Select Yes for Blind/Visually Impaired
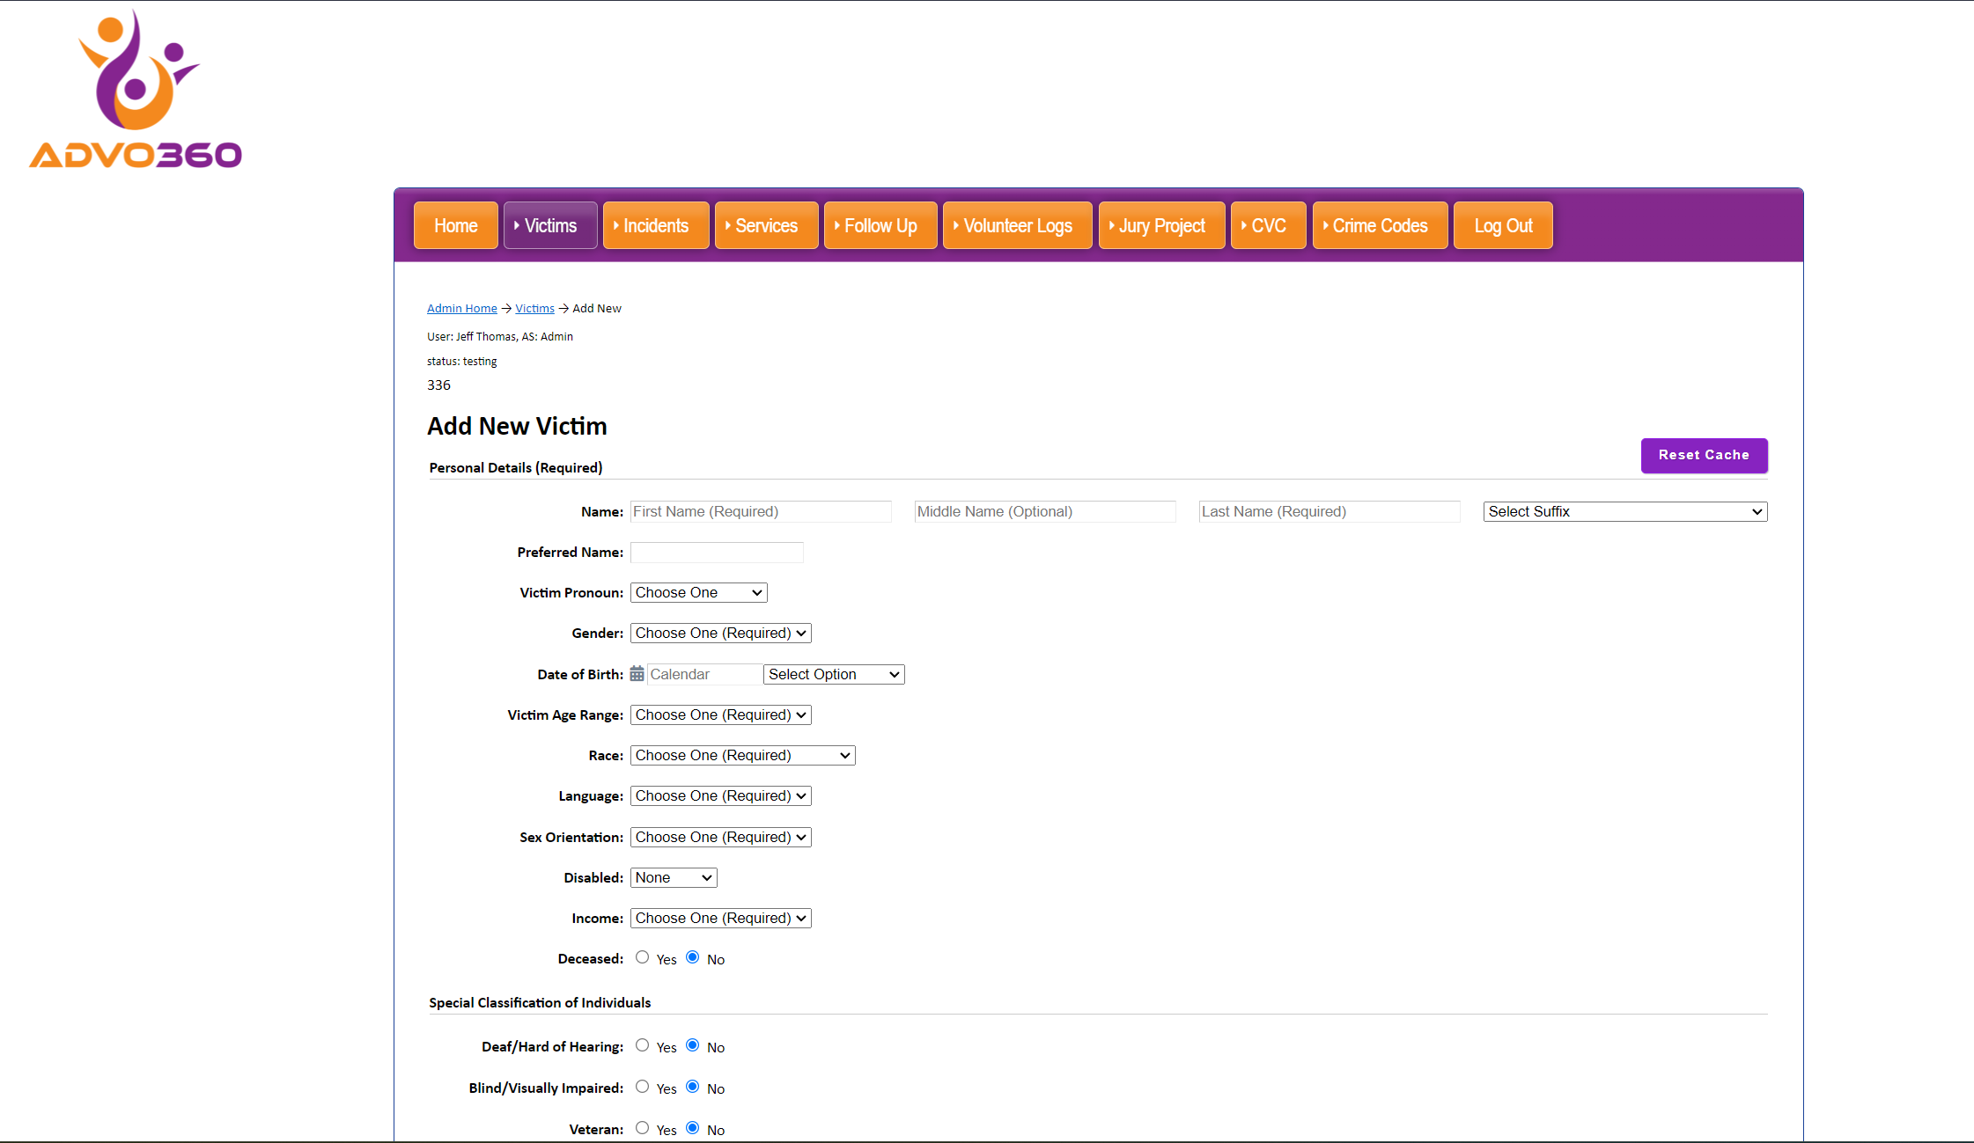Image resolution: width=1974 pixels, height=1143 pixels. tap(642, 1087)
